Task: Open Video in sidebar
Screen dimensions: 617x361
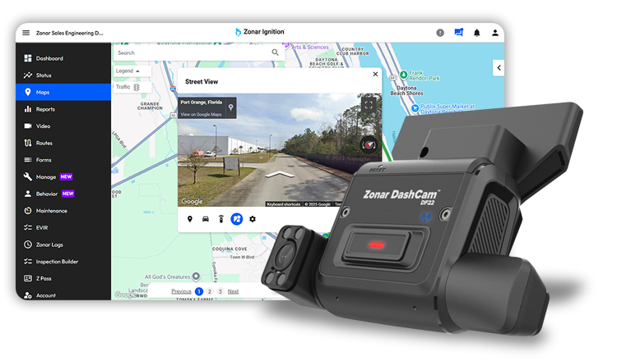Action: coord(63,126)
